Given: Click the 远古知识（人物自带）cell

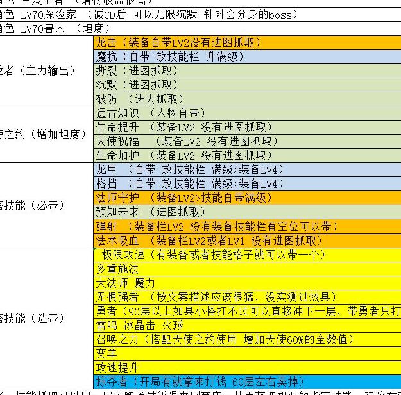Looking at the screenshot, I should 247,113.
